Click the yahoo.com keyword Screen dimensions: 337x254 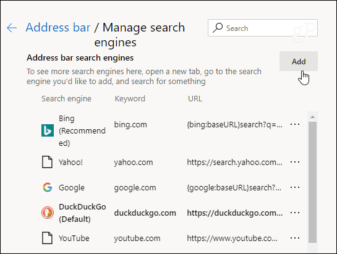click(x=134, y=163)
